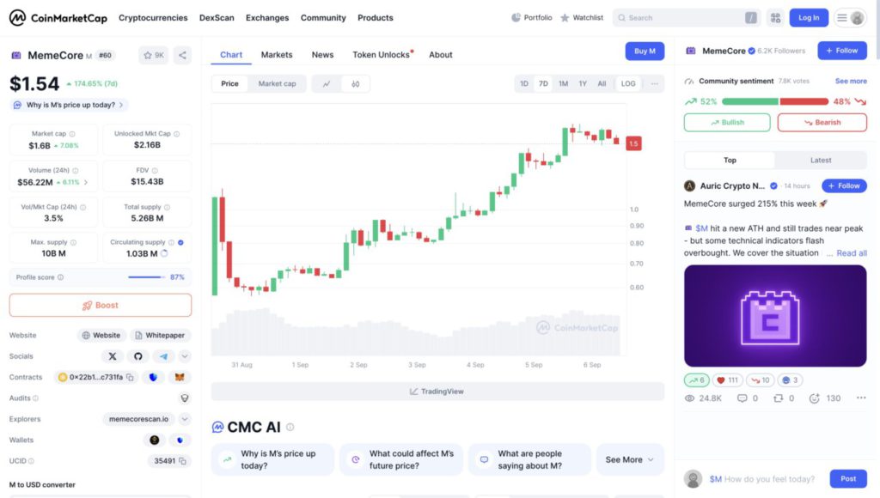This screenshot has width=880, height=498.
Task: Click the MetaMask fox icon
Action: pyautogui.click(x=179, y=377)
